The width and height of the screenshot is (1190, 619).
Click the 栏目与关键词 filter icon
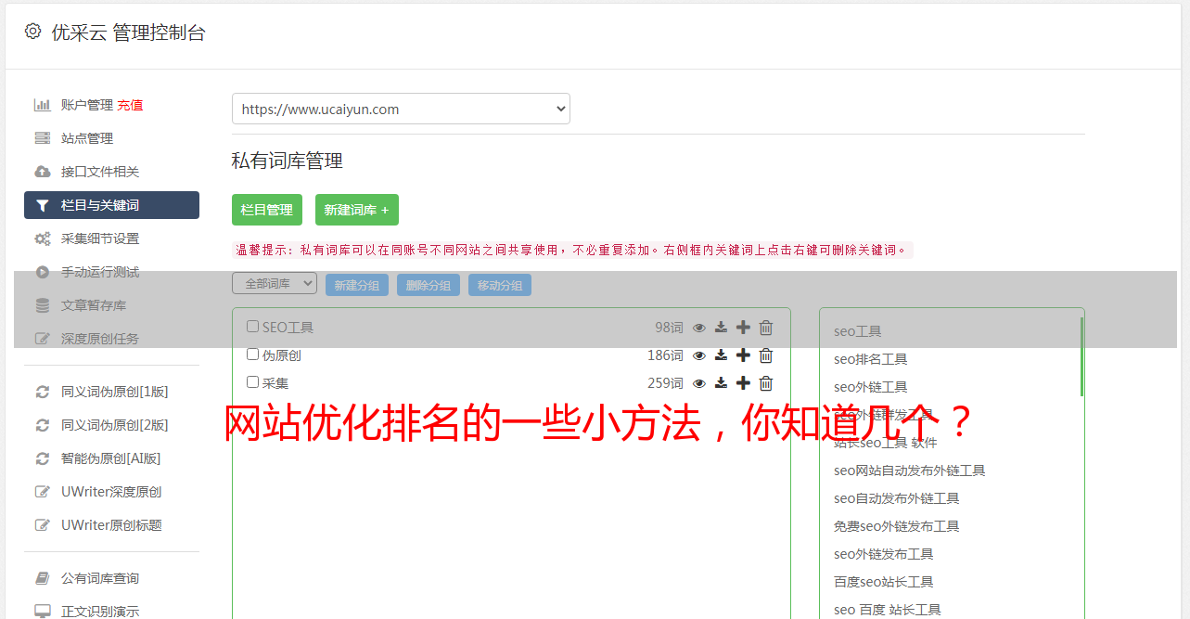tap(43, 206)
